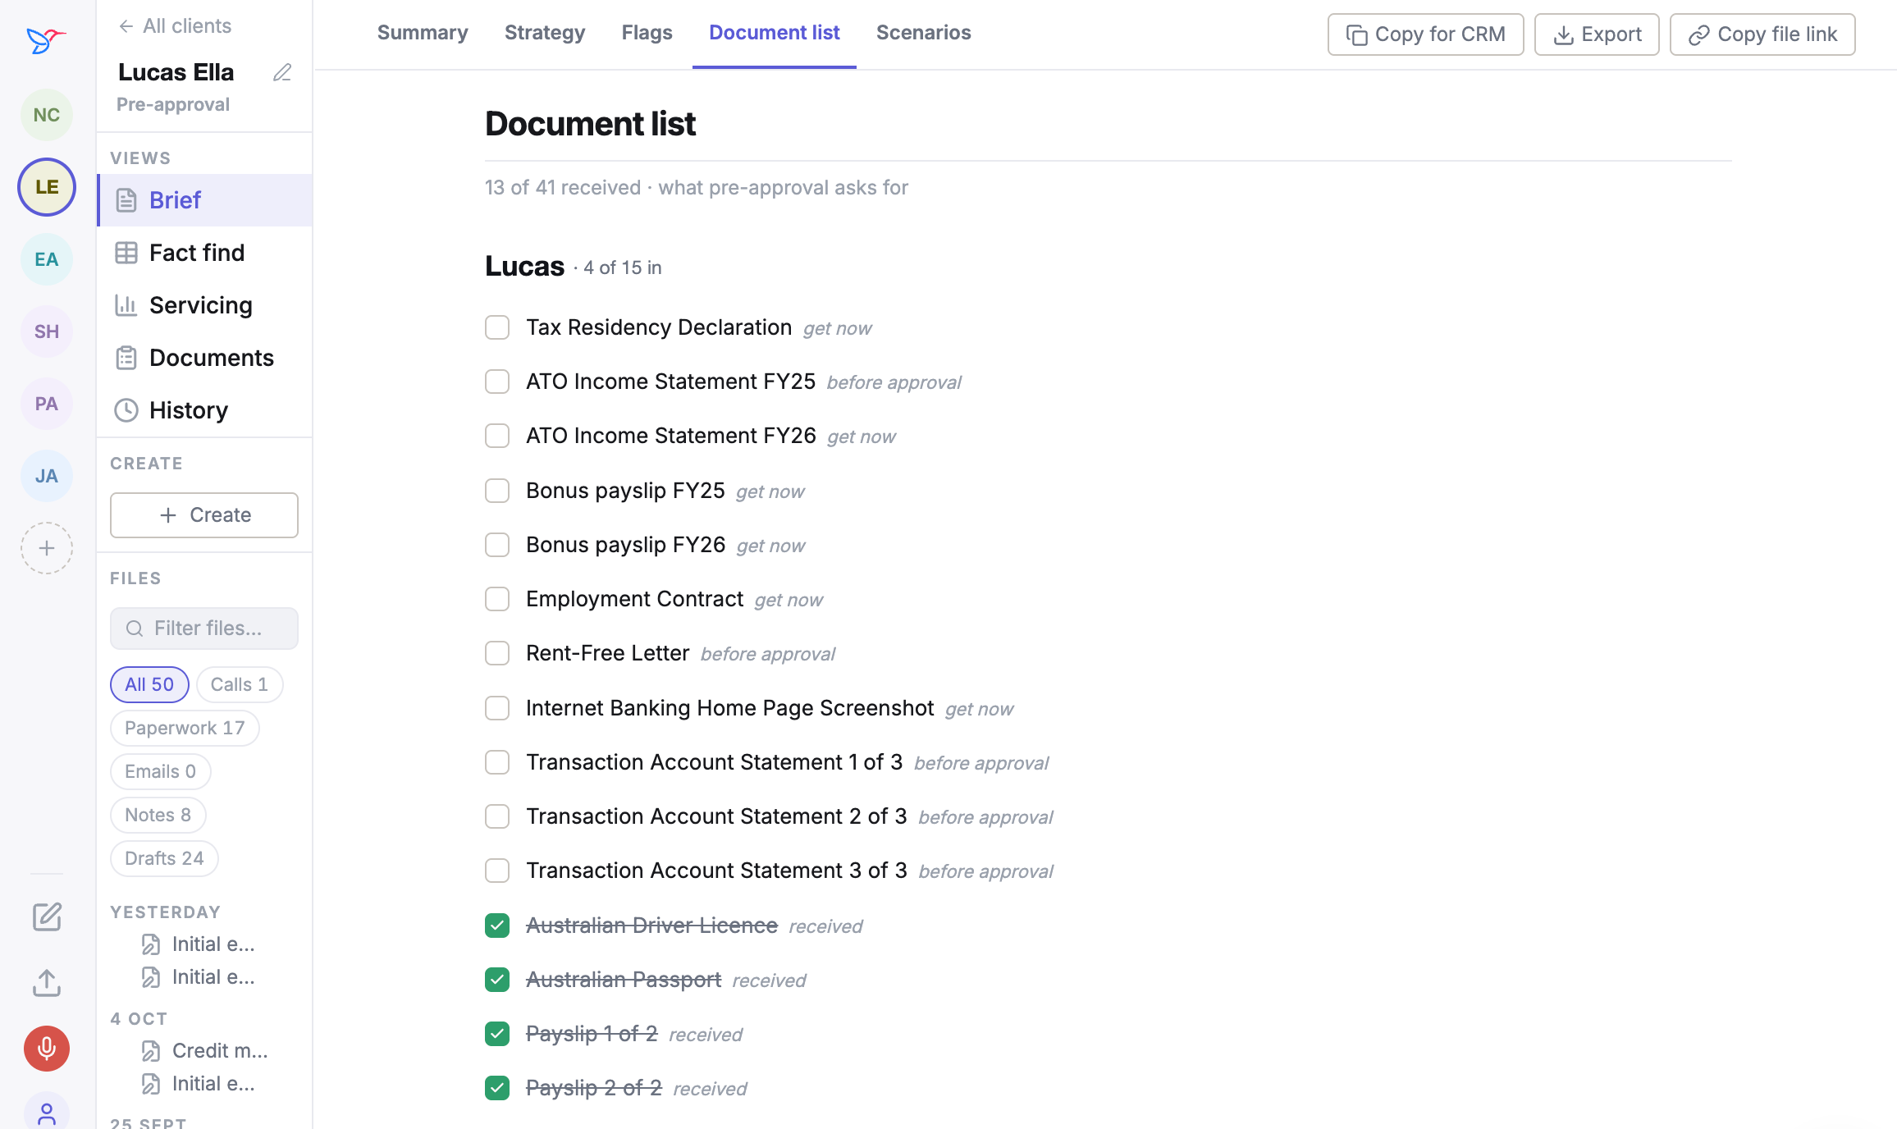
Task: Filter files by Notes 8
Action: point(158,815)
